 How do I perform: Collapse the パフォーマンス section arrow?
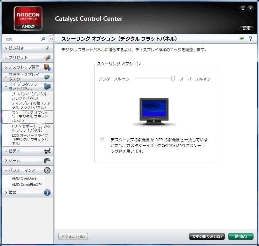[x=6, y=170]
